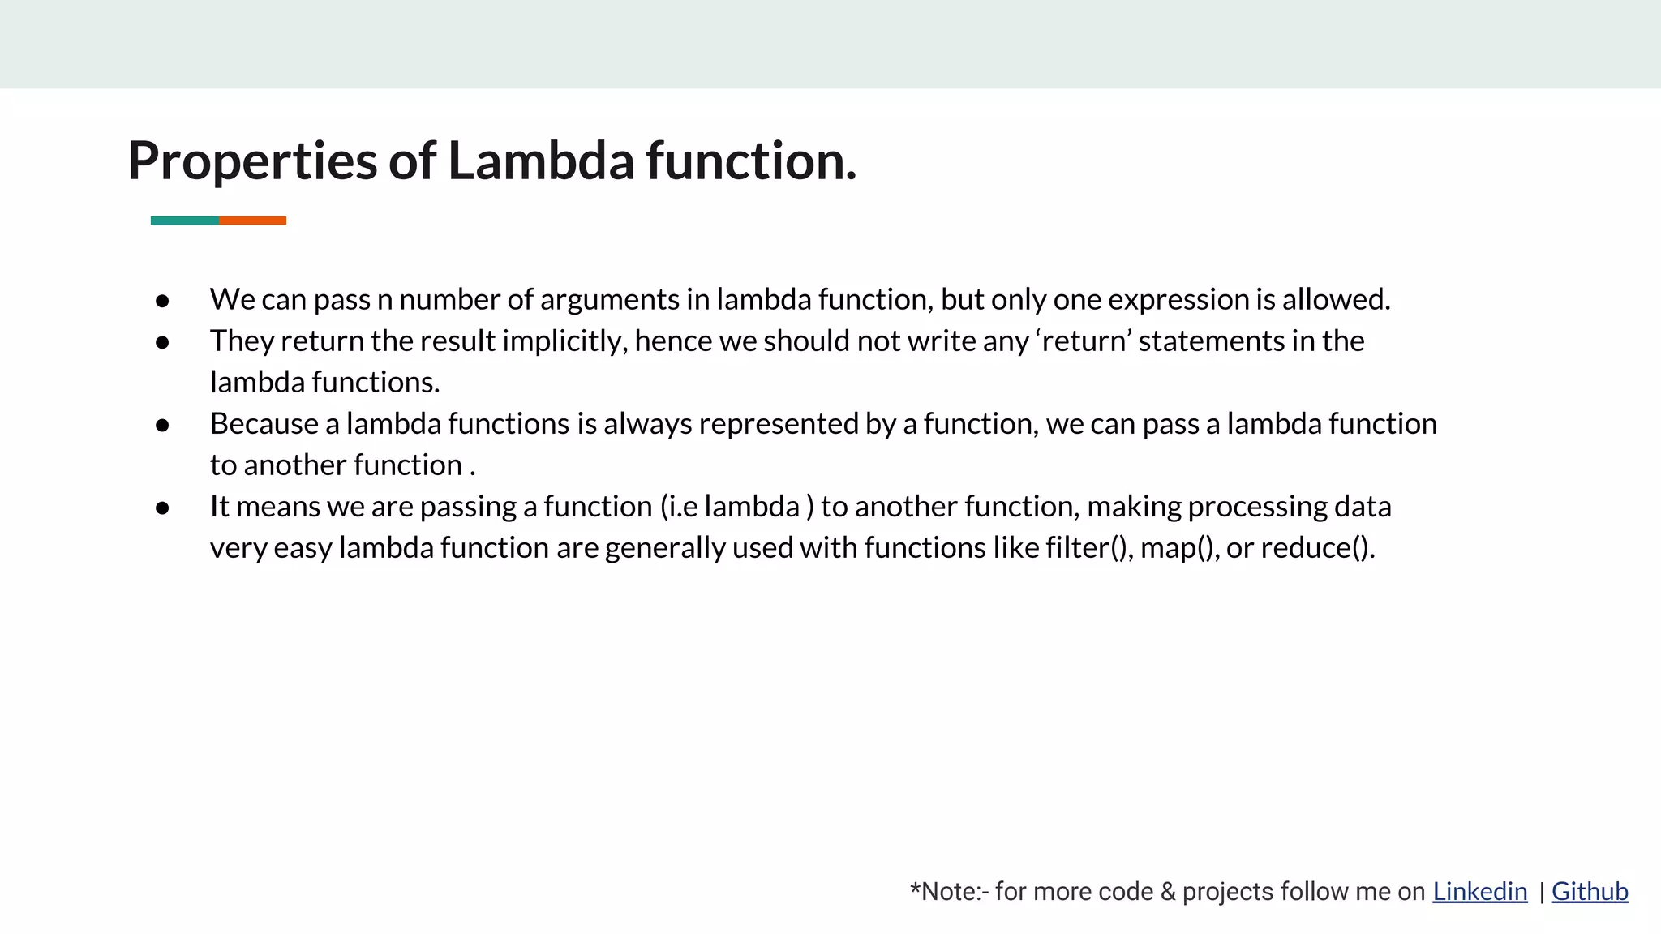Click the line 'lambda functions.' under the second bullet
This screenshot has height=934, width=1661.
324,383
